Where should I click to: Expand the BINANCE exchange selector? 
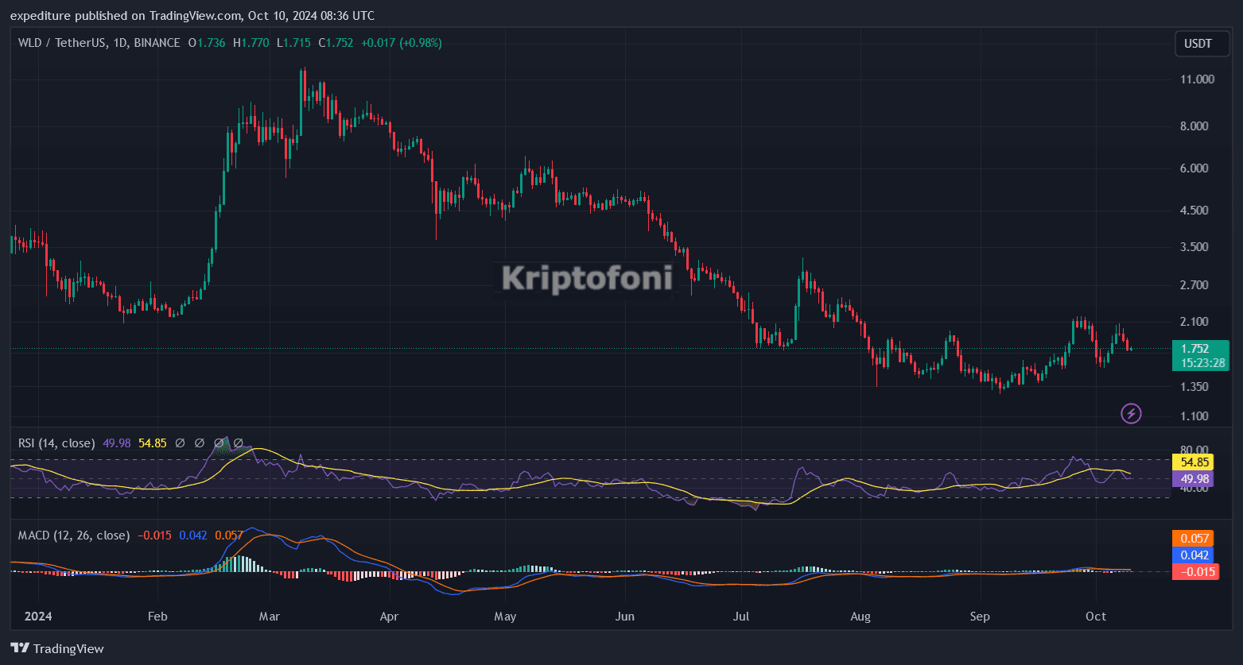click(157, 43)
